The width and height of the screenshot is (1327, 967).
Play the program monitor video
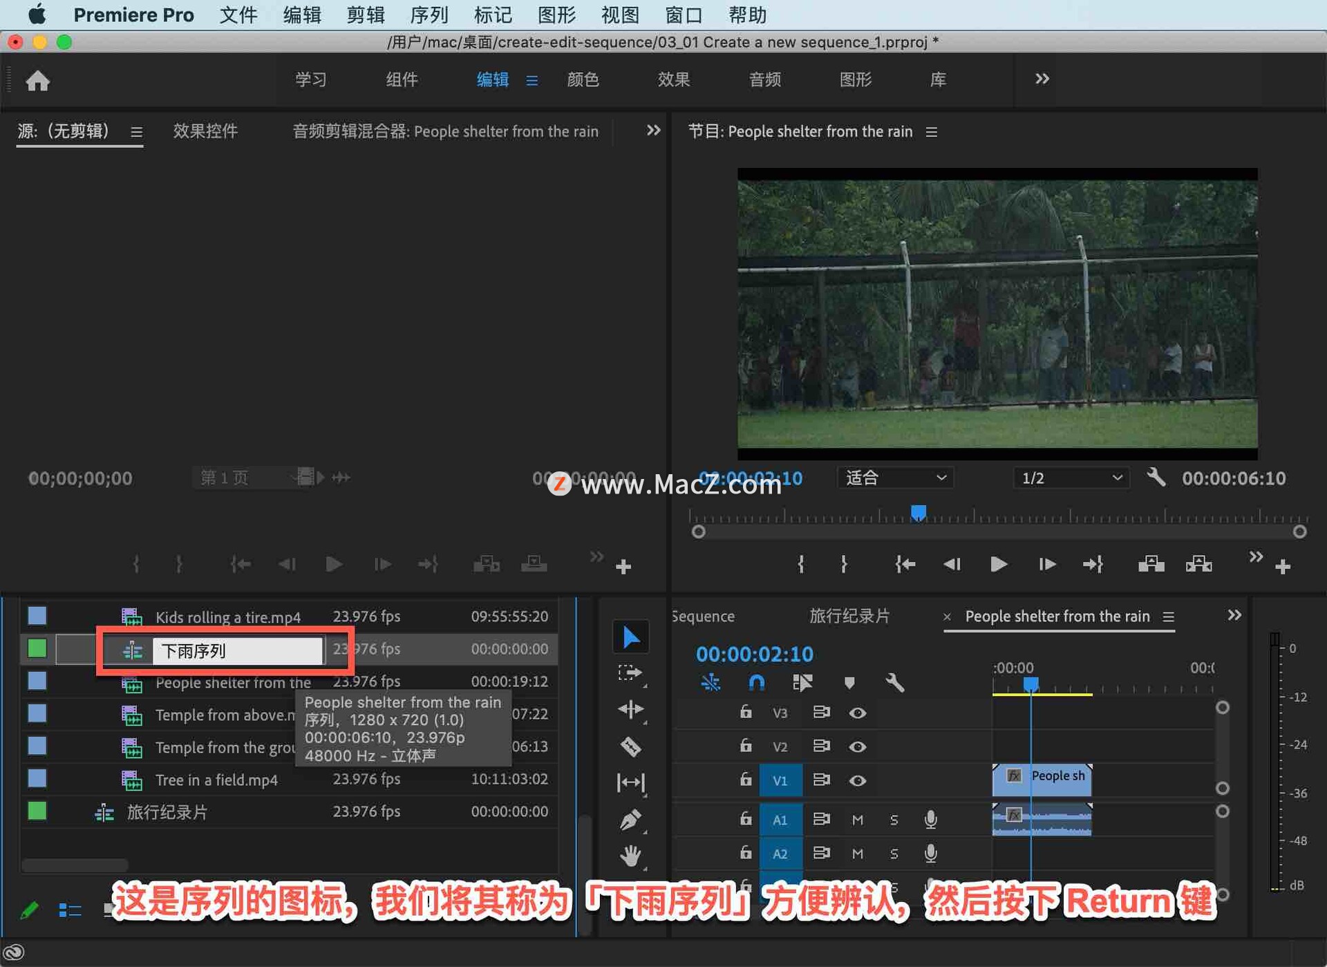tap(998, 565)
